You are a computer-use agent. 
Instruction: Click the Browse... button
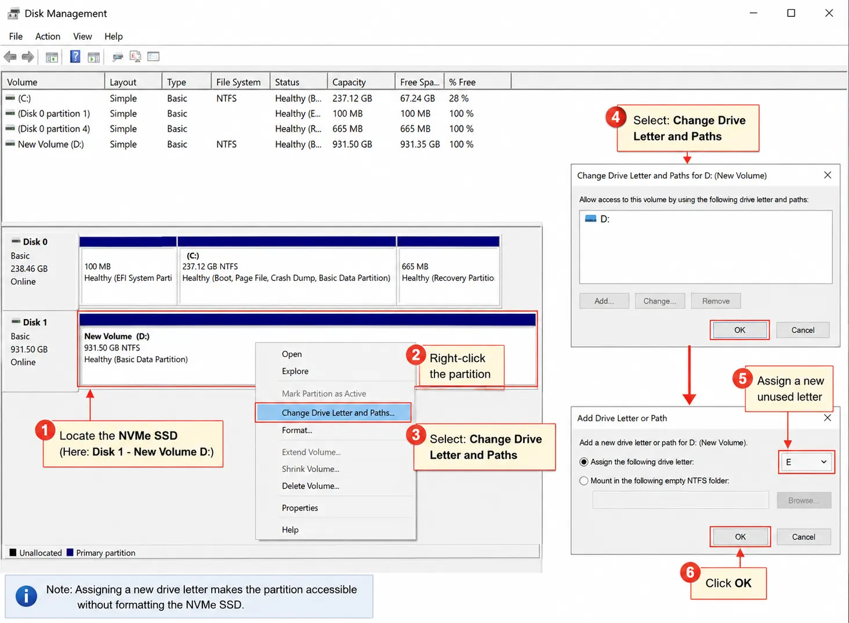coord(804,500)
